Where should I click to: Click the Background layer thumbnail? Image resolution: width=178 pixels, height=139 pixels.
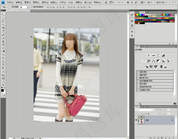[141, 120]
